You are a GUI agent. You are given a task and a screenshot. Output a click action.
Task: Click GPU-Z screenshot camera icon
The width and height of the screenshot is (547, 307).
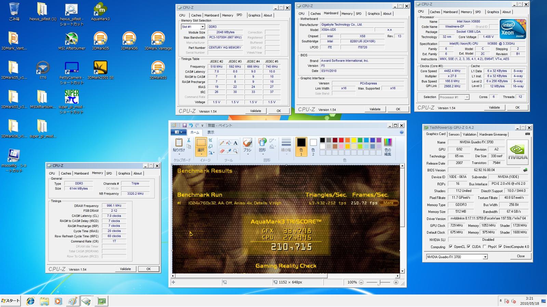[x=528, y=134]
